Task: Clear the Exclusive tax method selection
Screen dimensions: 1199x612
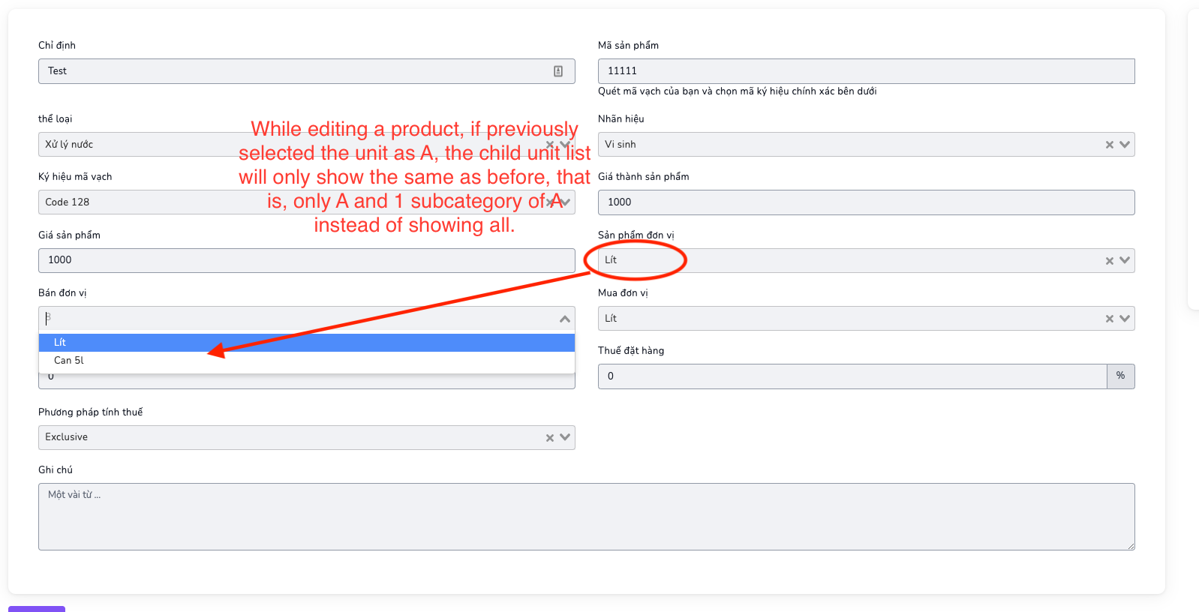Action: tap(549, 438)
